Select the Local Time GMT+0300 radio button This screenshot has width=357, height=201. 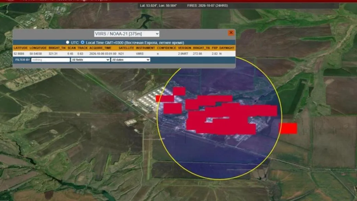[x=82, y=42]
